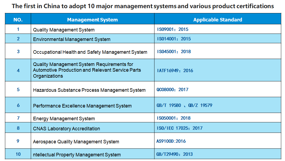Select the 'Energy Management System' cell
Viewport: 285px width, 161px height.
(x=92, y=118)
